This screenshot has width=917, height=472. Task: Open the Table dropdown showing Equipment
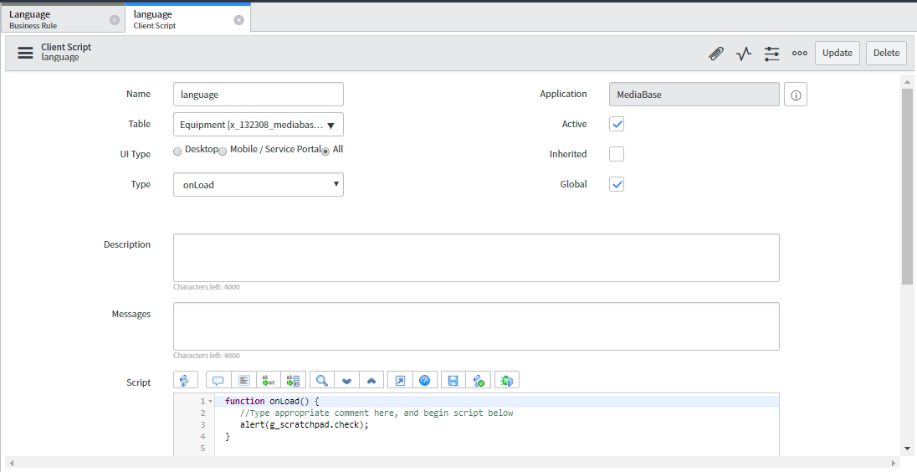click(x=258, y=125)
